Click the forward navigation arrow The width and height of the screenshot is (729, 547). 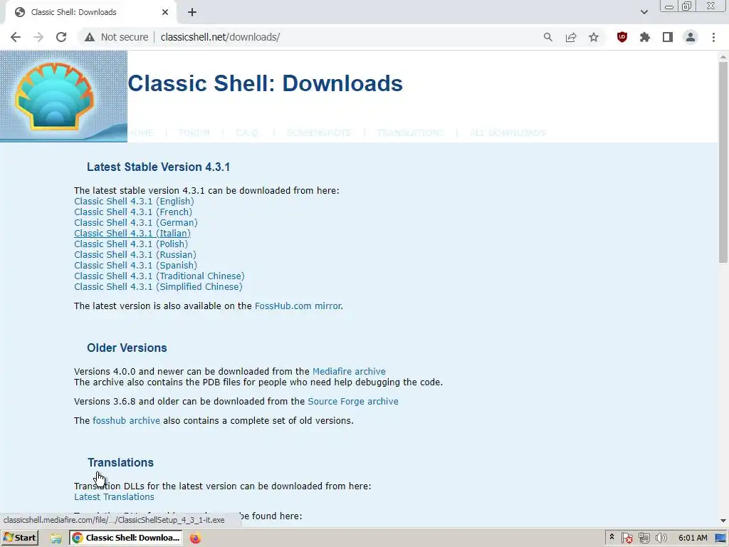pos(38,37)
